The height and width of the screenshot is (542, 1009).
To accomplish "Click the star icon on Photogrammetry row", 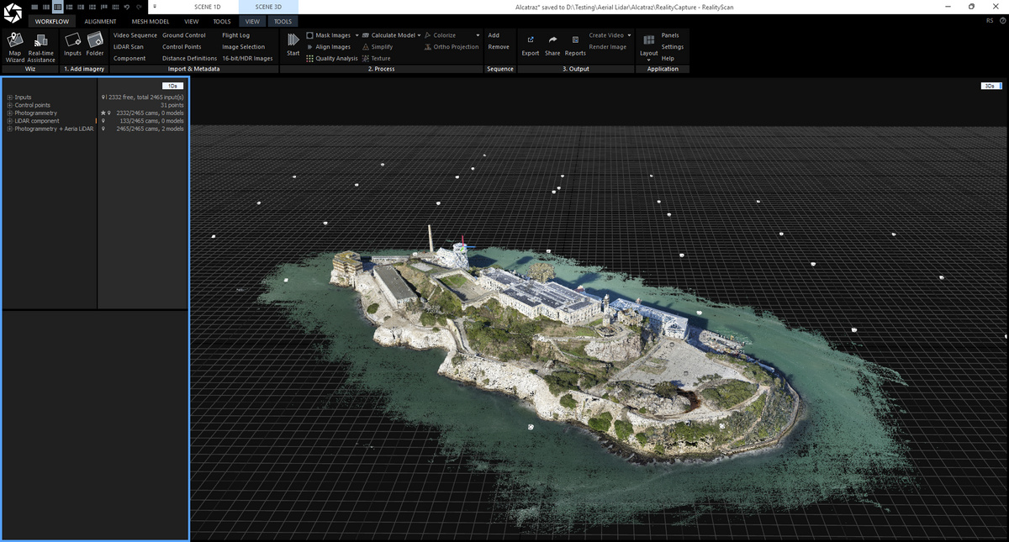I will click(103, 113).
